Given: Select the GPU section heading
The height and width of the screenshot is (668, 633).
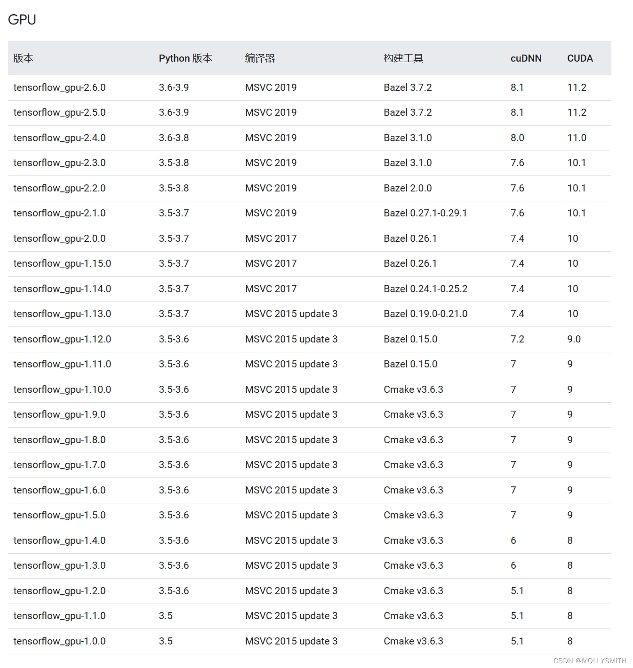Looking at the screenshot, I should (x=22, y=19).
